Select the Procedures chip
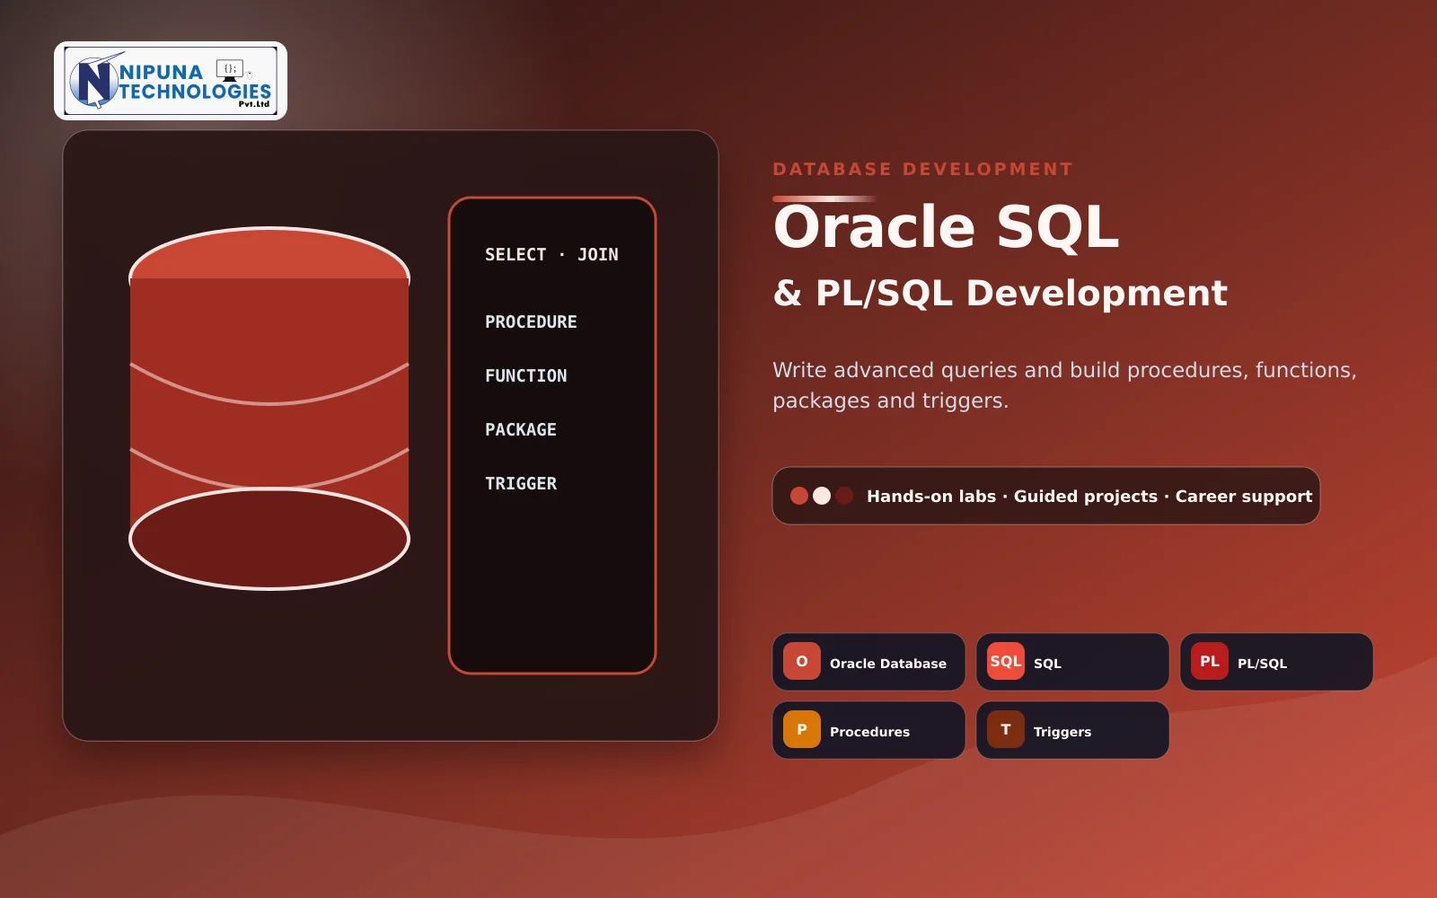This screenshot has width=1437, height=898. [x=868, y=730]
